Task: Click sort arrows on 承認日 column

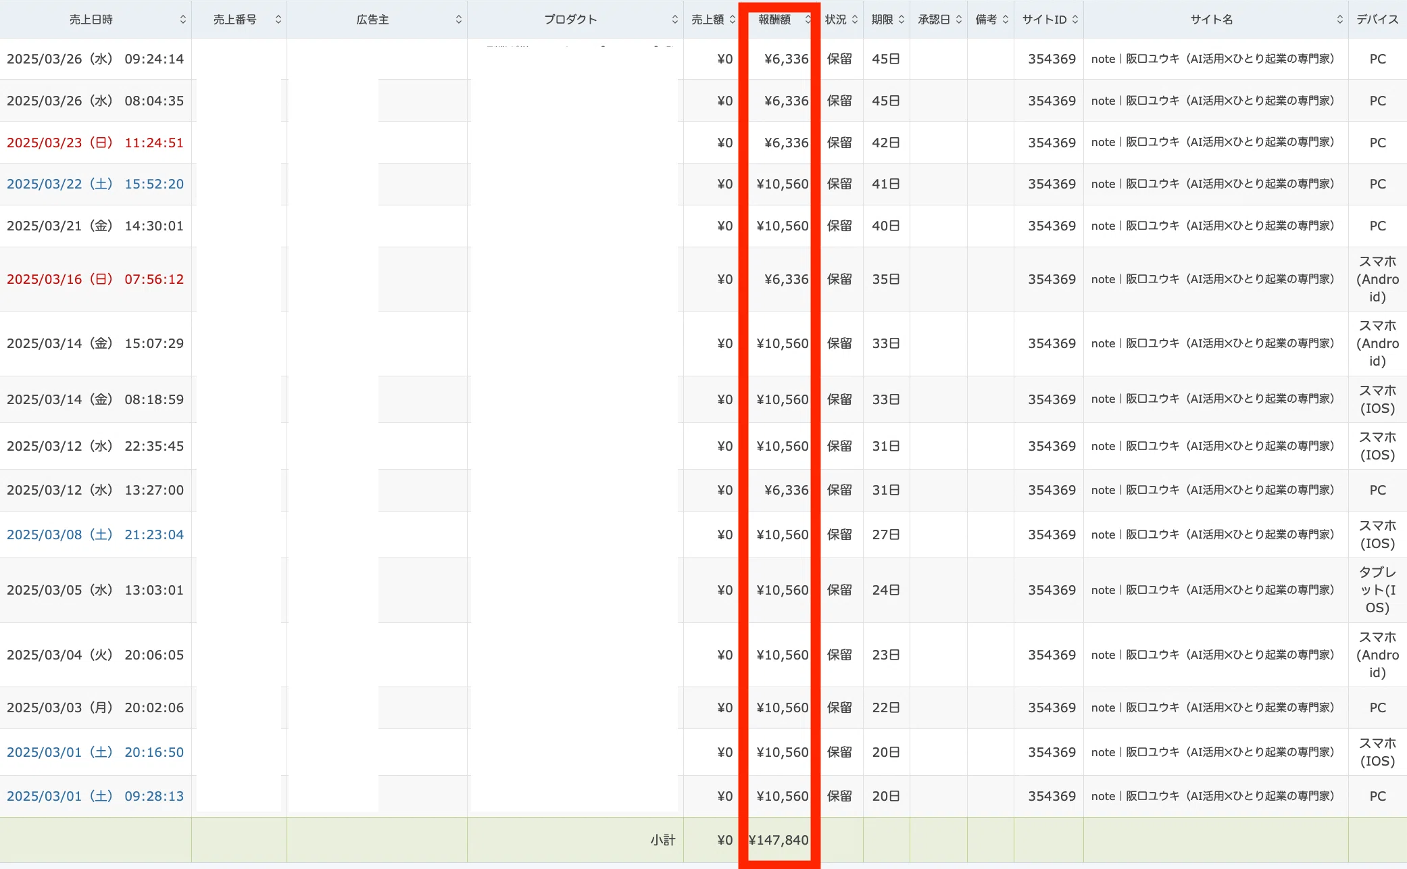Action: (958, 20)
